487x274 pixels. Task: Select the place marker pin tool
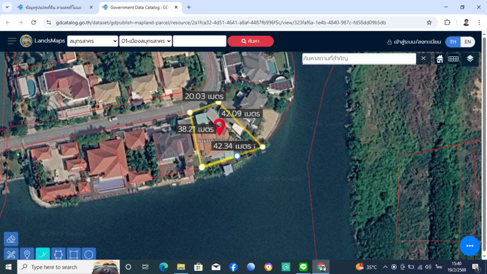point(27,254)
